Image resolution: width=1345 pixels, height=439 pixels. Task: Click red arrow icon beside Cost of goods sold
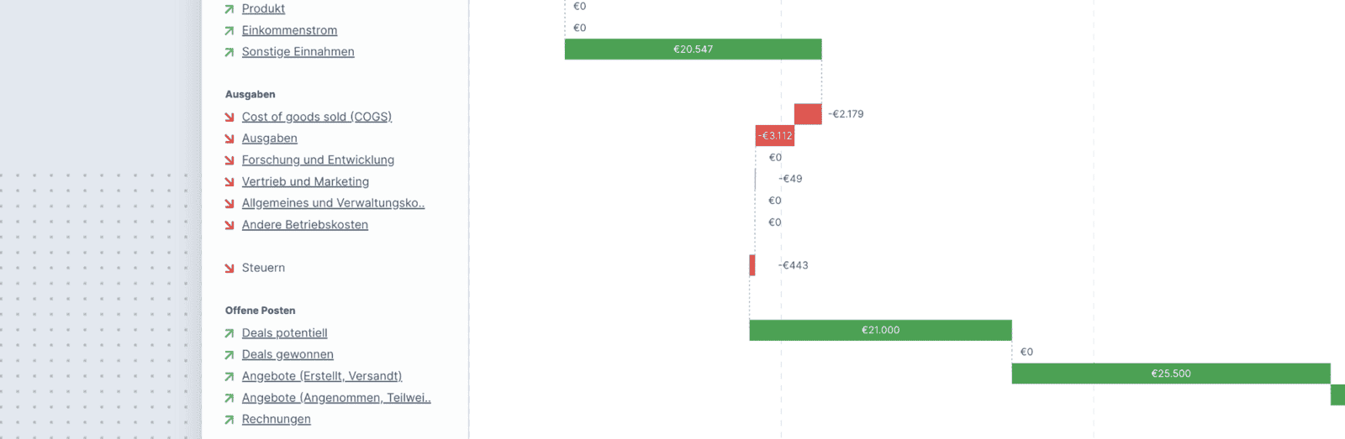coord(229,118)
